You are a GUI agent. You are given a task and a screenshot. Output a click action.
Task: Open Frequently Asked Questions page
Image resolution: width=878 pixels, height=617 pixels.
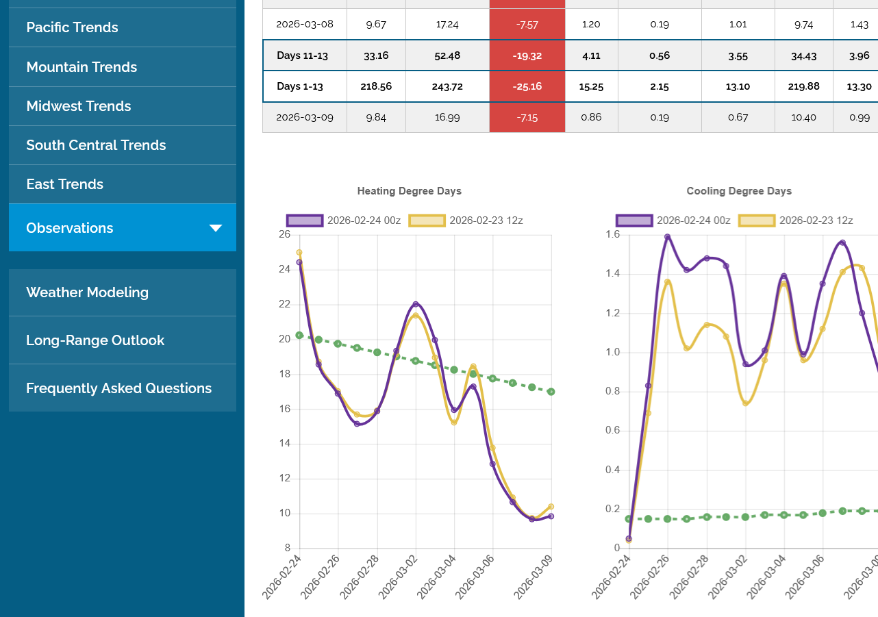coord(118,388)
